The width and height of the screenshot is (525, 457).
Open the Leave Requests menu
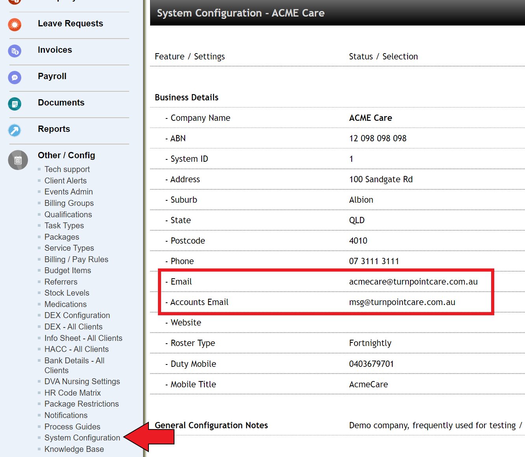click(x=70, y=24)
